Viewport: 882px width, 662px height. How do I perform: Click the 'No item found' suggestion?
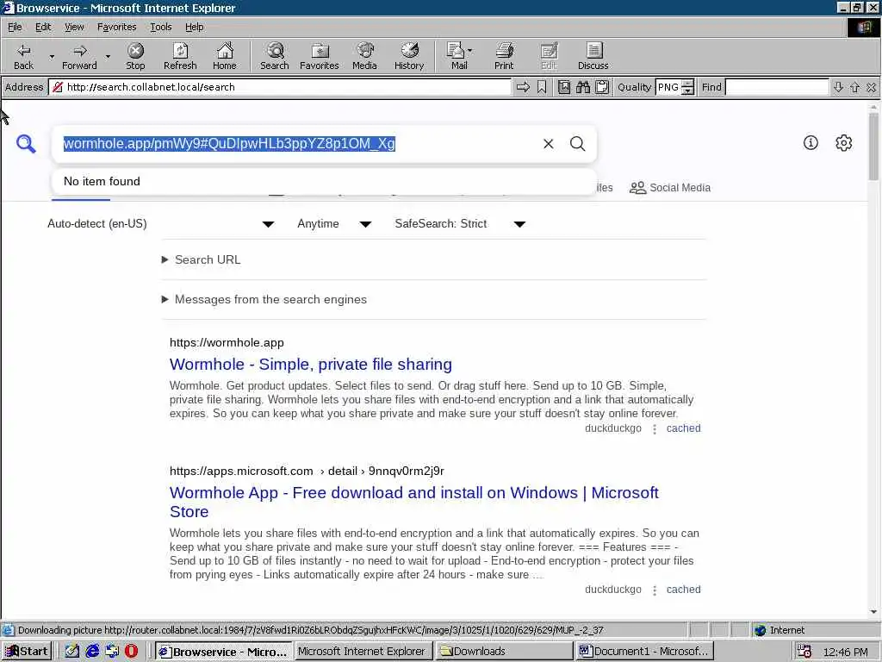324,181
